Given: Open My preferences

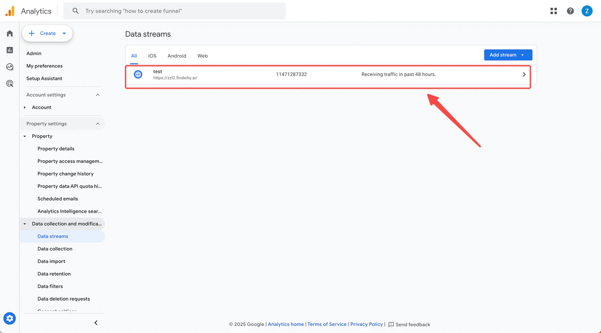Looking at the screenshot, I should 44,66.
